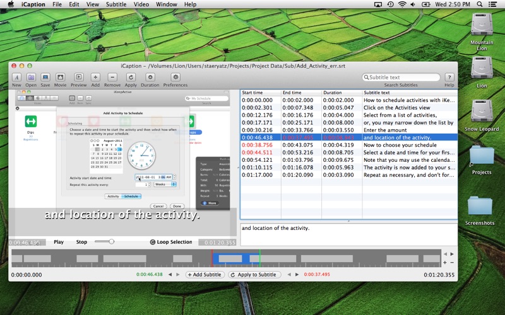Open Spotlight search in the menu bar
Image resolution: width=505 pixels, height=315 pixels.
click(x=480, y=4)
